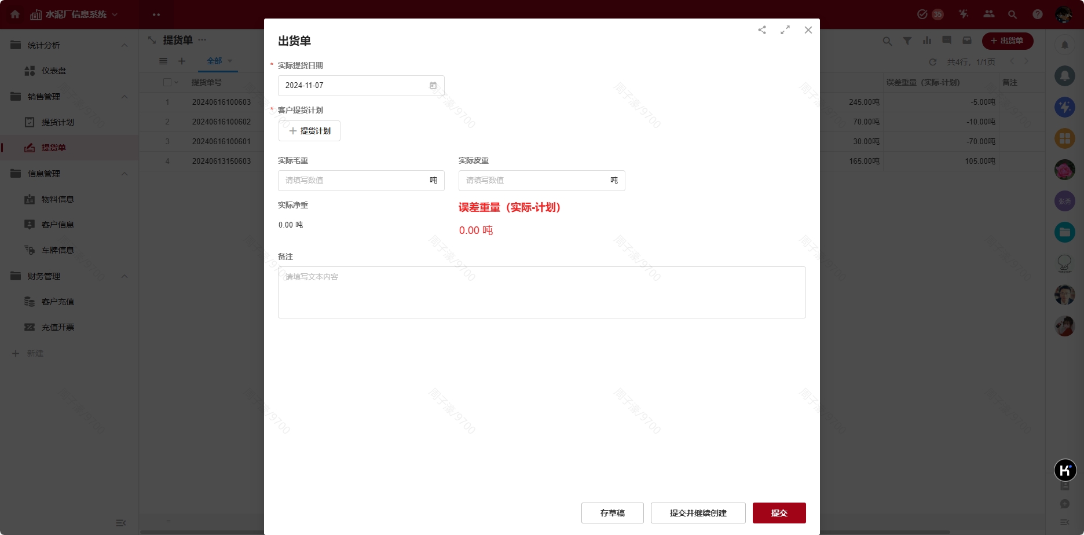Click the lightning automation icon in right sidebar
The height and width of the screenshot is (535, 1084).
[1065, 107]
